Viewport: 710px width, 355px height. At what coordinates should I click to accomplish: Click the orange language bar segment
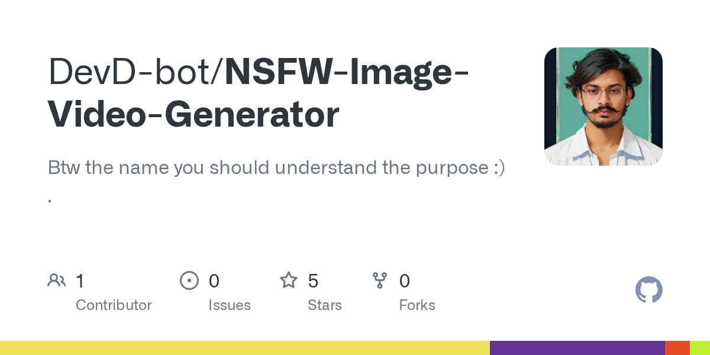pyautogui.click(x=677, y=348)
